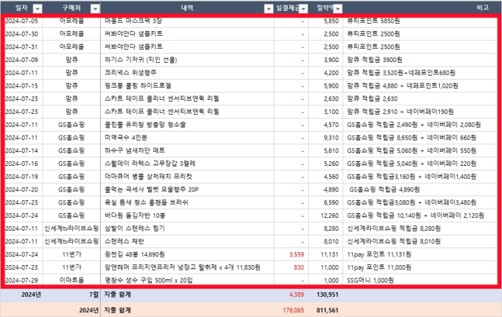The image size is (502, 317).
Task: Click the 더마큐어 병풀 상처패치 프리컷 cell
Action: tap(149, 177)
